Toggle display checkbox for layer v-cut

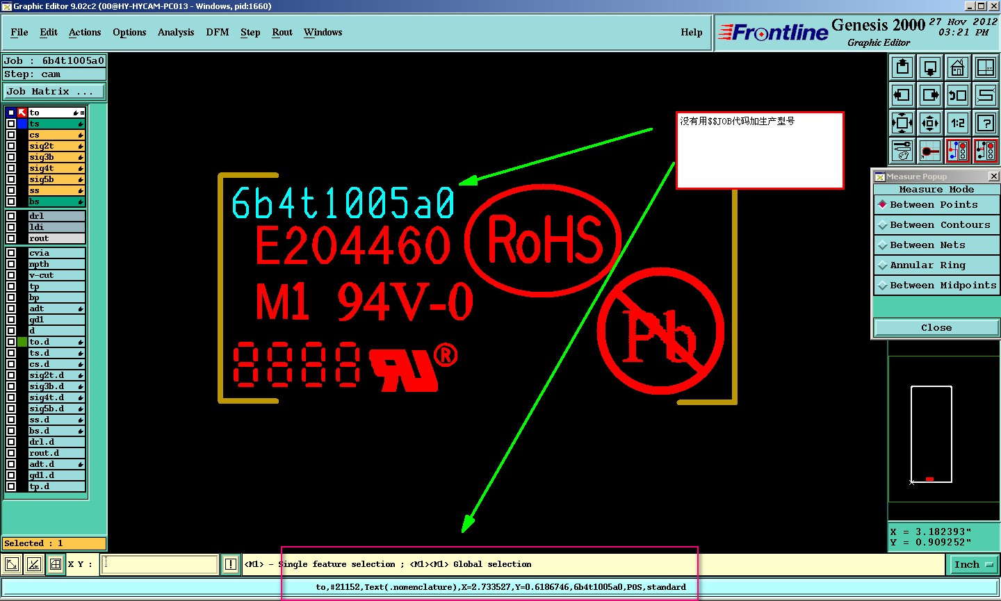[11, 275]
